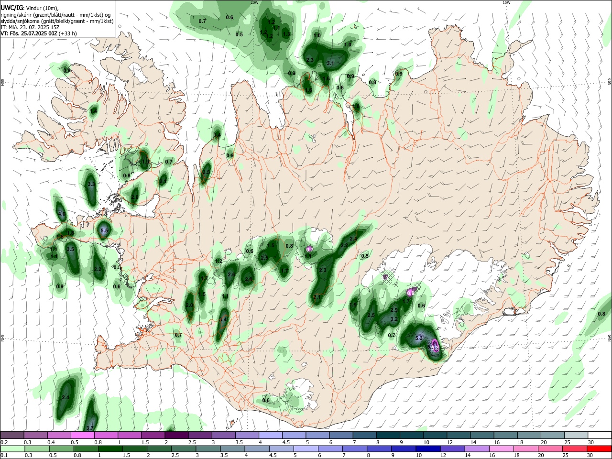Pick the 3.4 precipitation label on the map

[223, 319]
